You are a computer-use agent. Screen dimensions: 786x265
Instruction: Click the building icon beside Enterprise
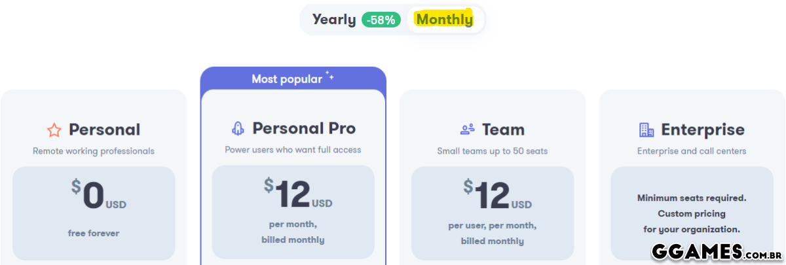point(646,130)
